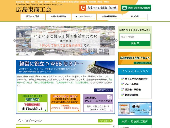
Task: Select インフォメーション navigation tab
Action: coord(84,17)
